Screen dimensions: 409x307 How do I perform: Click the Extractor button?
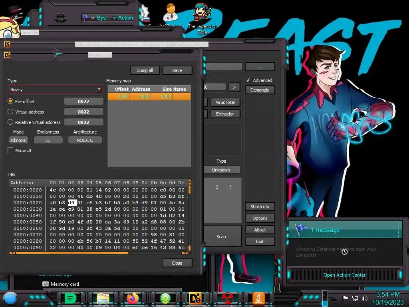click(x=225, y=114)
